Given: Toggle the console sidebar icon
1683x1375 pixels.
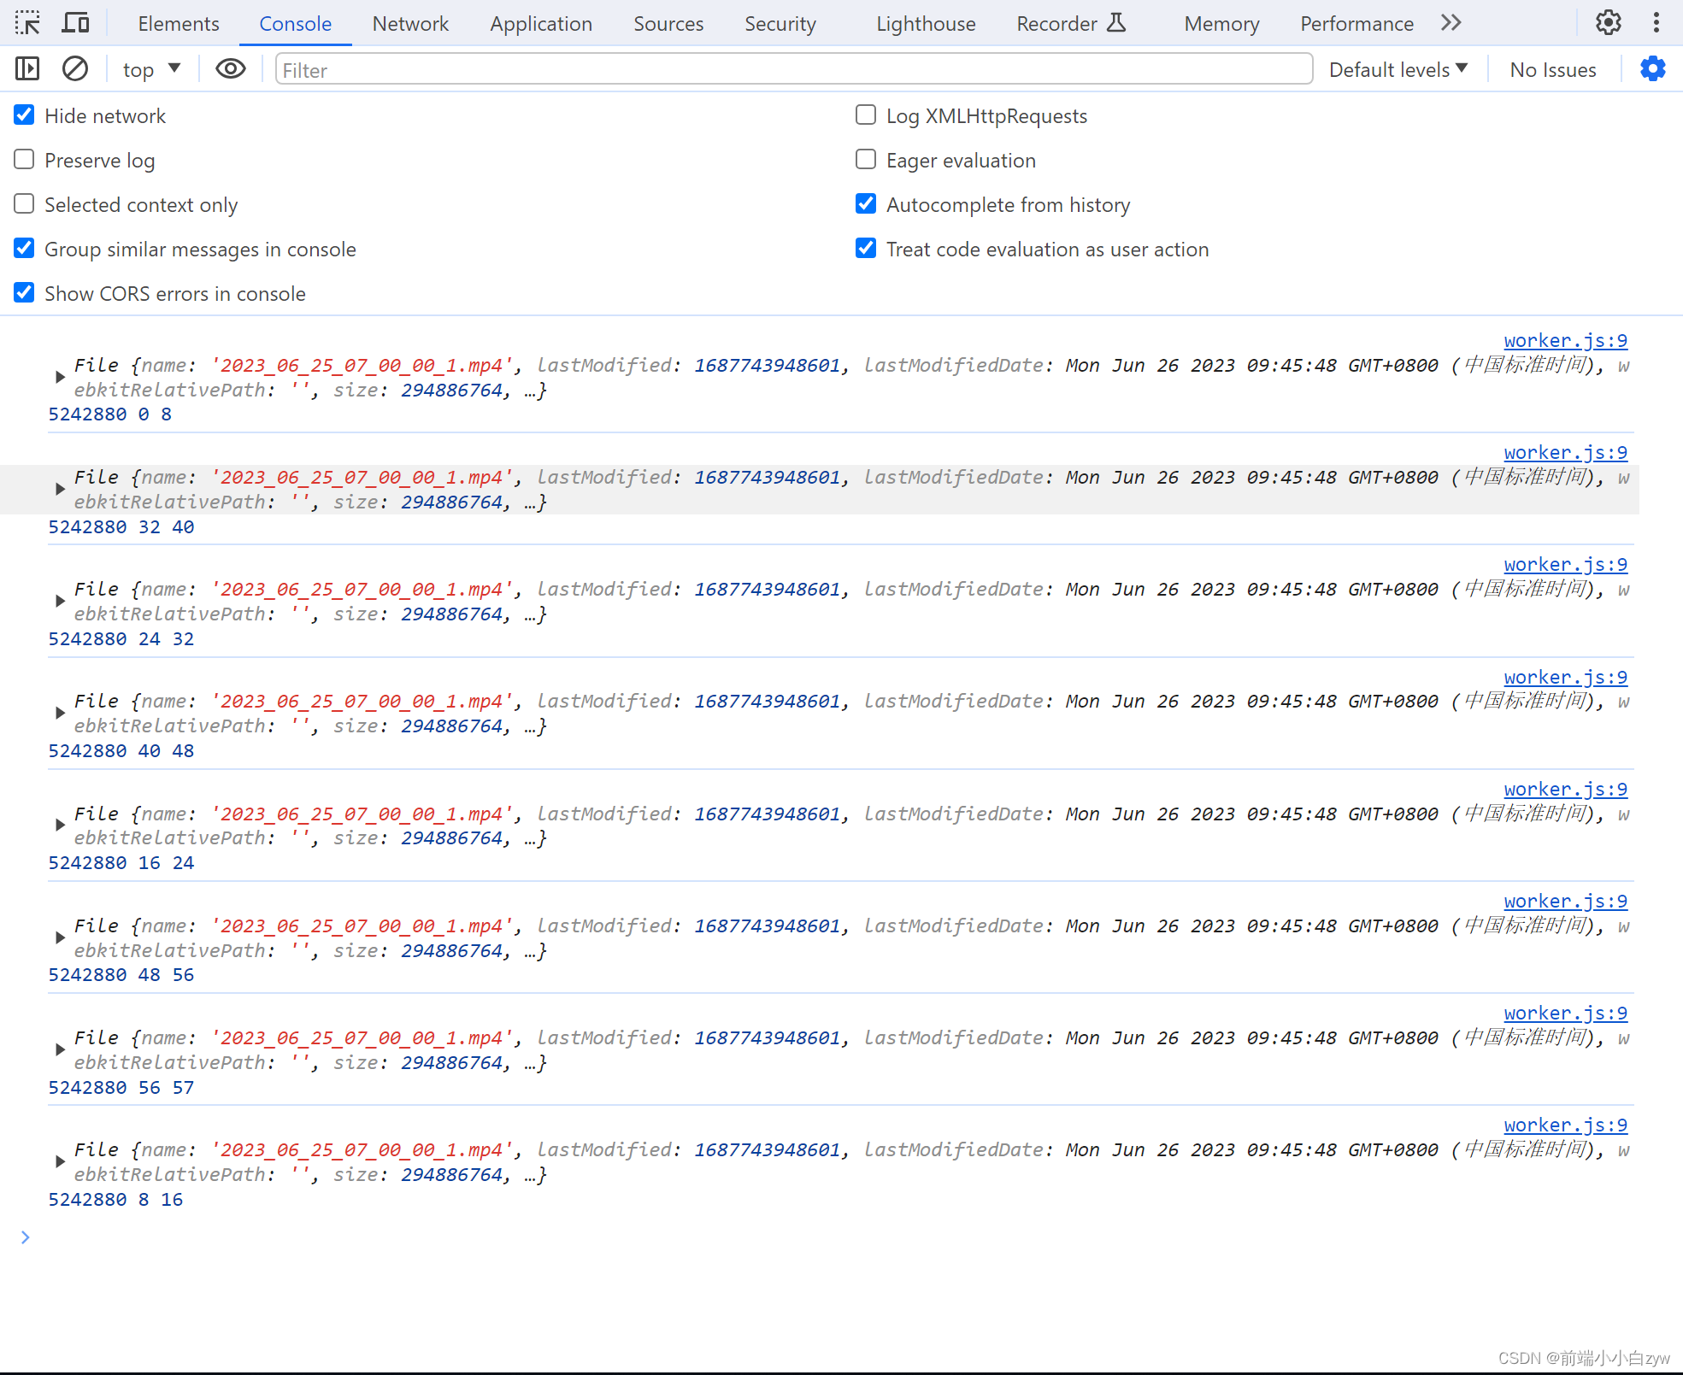Looking at the screenshot, I should pos(27,68).
